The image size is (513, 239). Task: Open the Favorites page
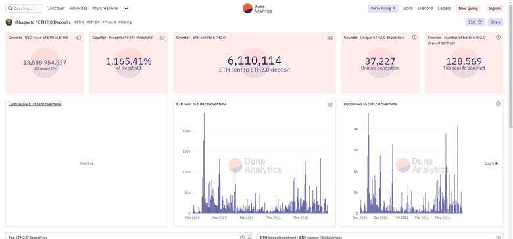[79, 8]
